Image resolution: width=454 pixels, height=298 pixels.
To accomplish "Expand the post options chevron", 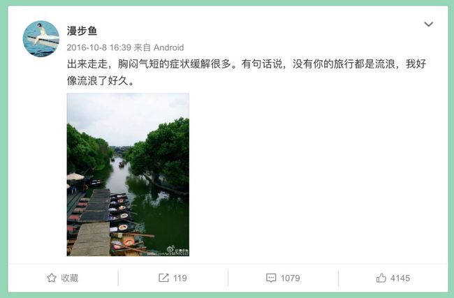I will [429, 24].
